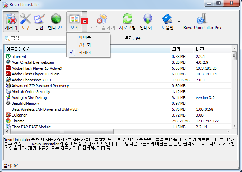The image size is (242, 172).
Task: Click the AhnLab Online Security icon
Action: [x=8, y=91]
